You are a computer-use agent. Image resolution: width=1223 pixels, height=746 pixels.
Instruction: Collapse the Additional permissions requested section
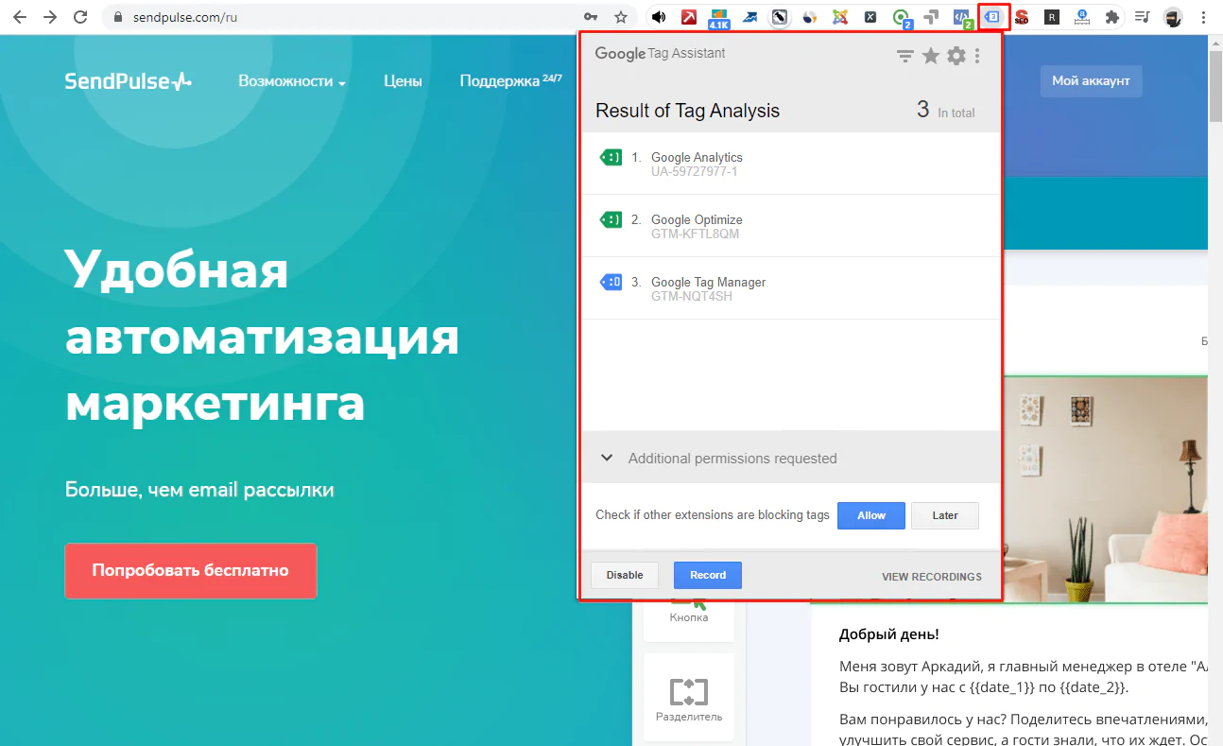point(608,459)
